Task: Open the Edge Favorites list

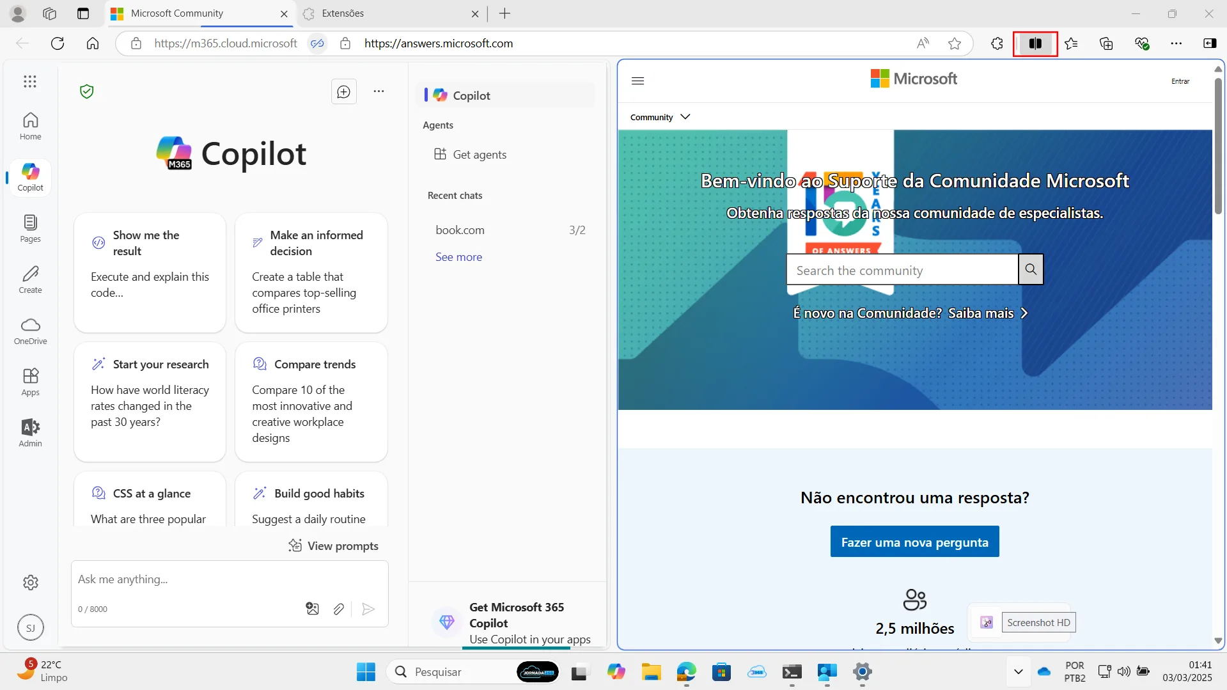Action: (x=1071, y=43)
